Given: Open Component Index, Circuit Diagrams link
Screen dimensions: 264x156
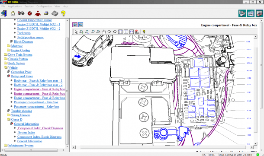Looking at the screenshot, I should [x=40, y=128].
